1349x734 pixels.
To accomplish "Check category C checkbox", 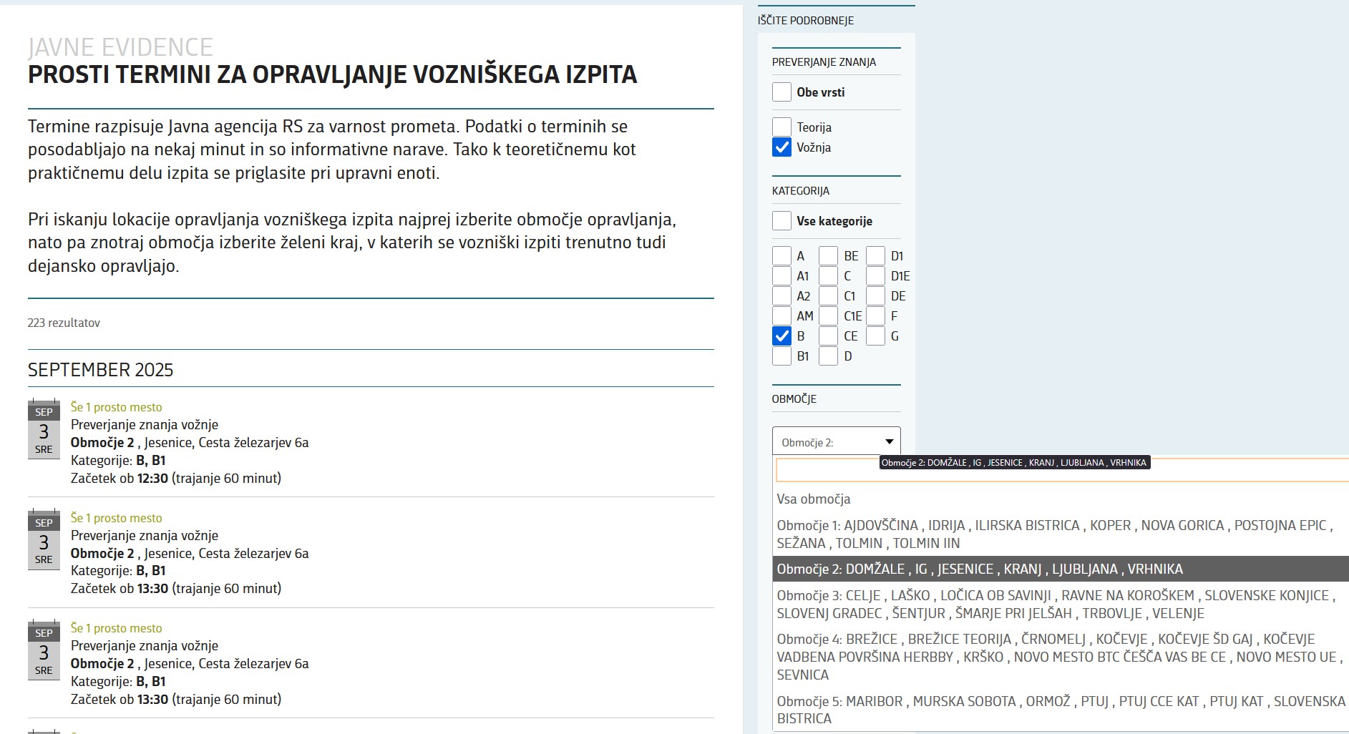I will (828, 276).
